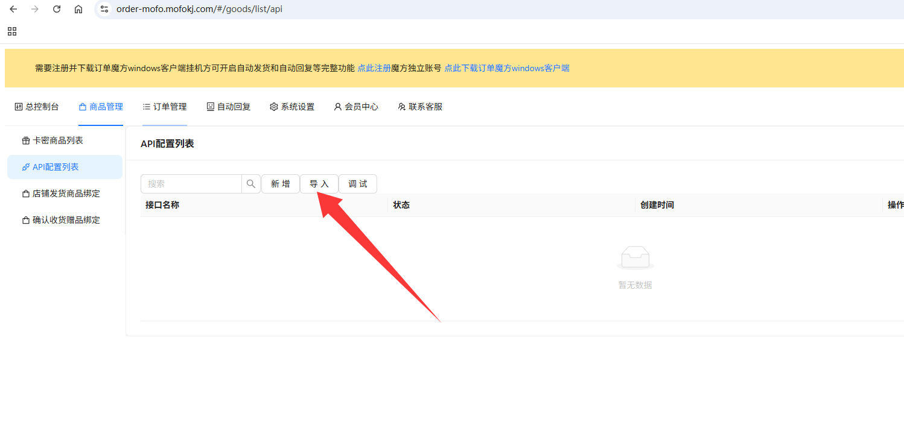Focus the 搜索 input field

click(x=191, y=184)
